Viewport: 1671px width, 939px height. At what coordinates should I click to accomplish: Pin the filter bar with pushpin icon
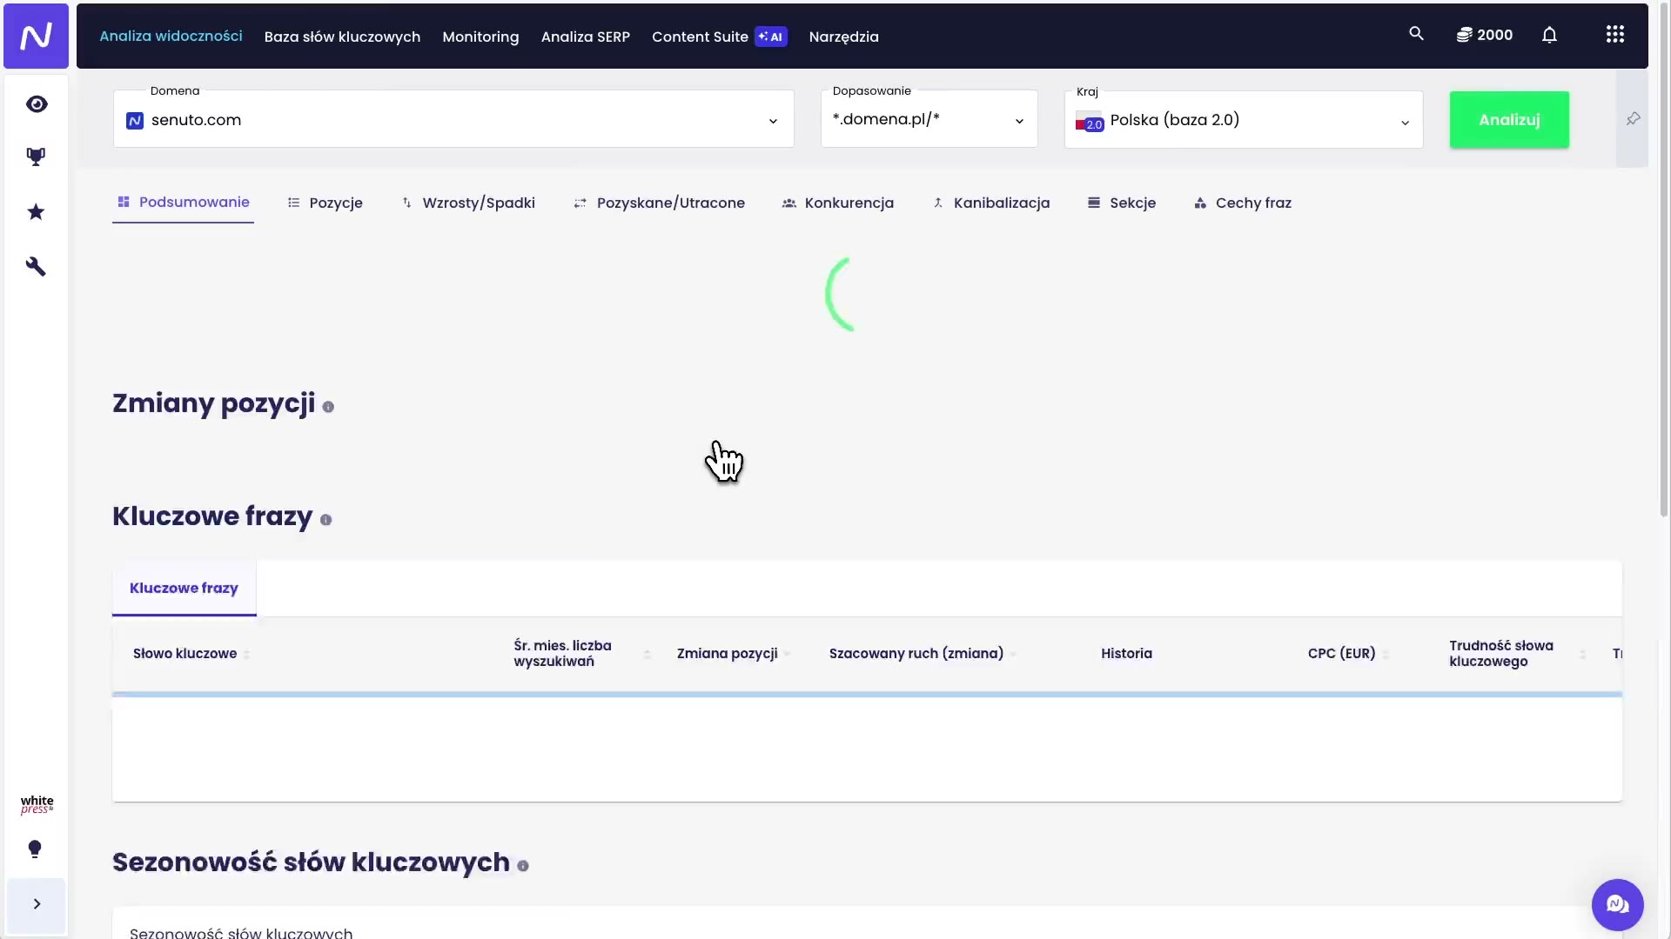click(x=1633, y=119)
